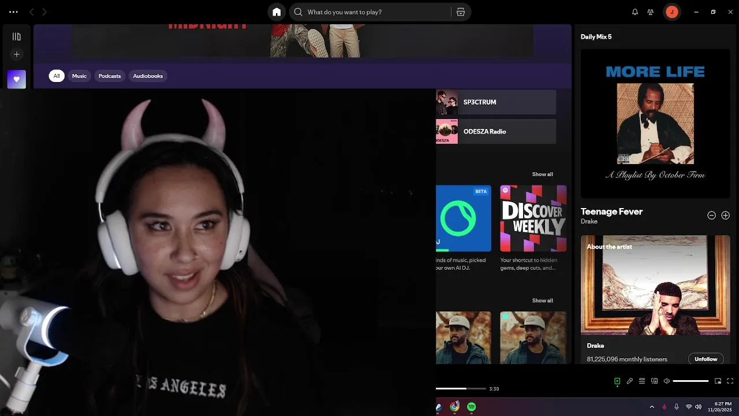Open the system volume tray icon

(698, 407)
